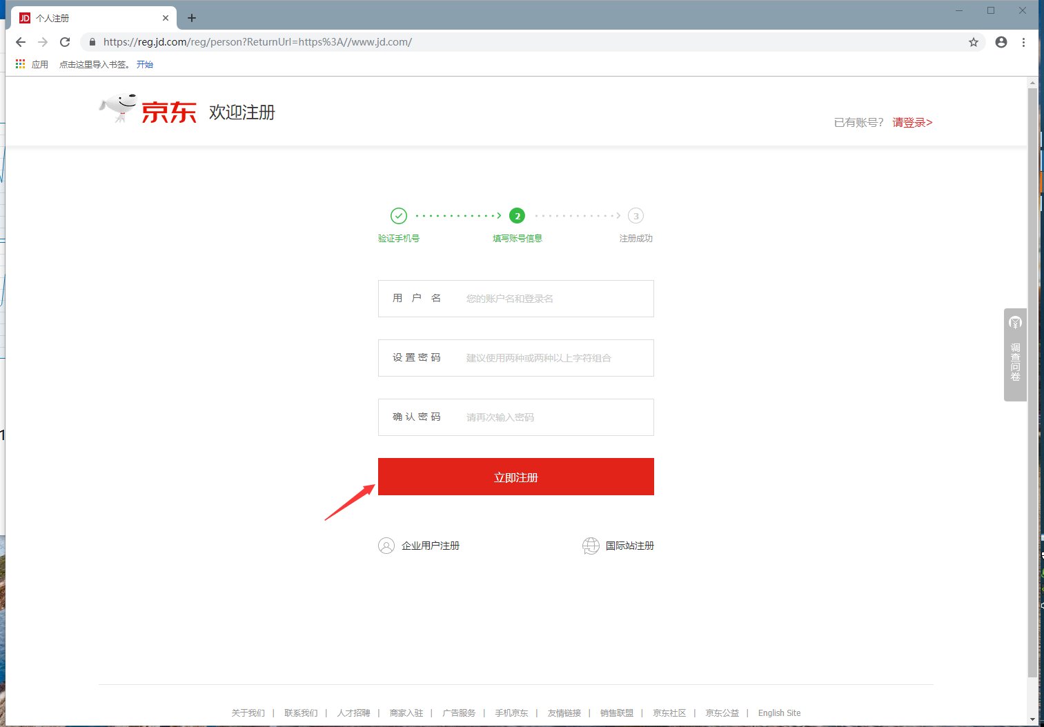Open the English Site footer link

coord(779,713)
